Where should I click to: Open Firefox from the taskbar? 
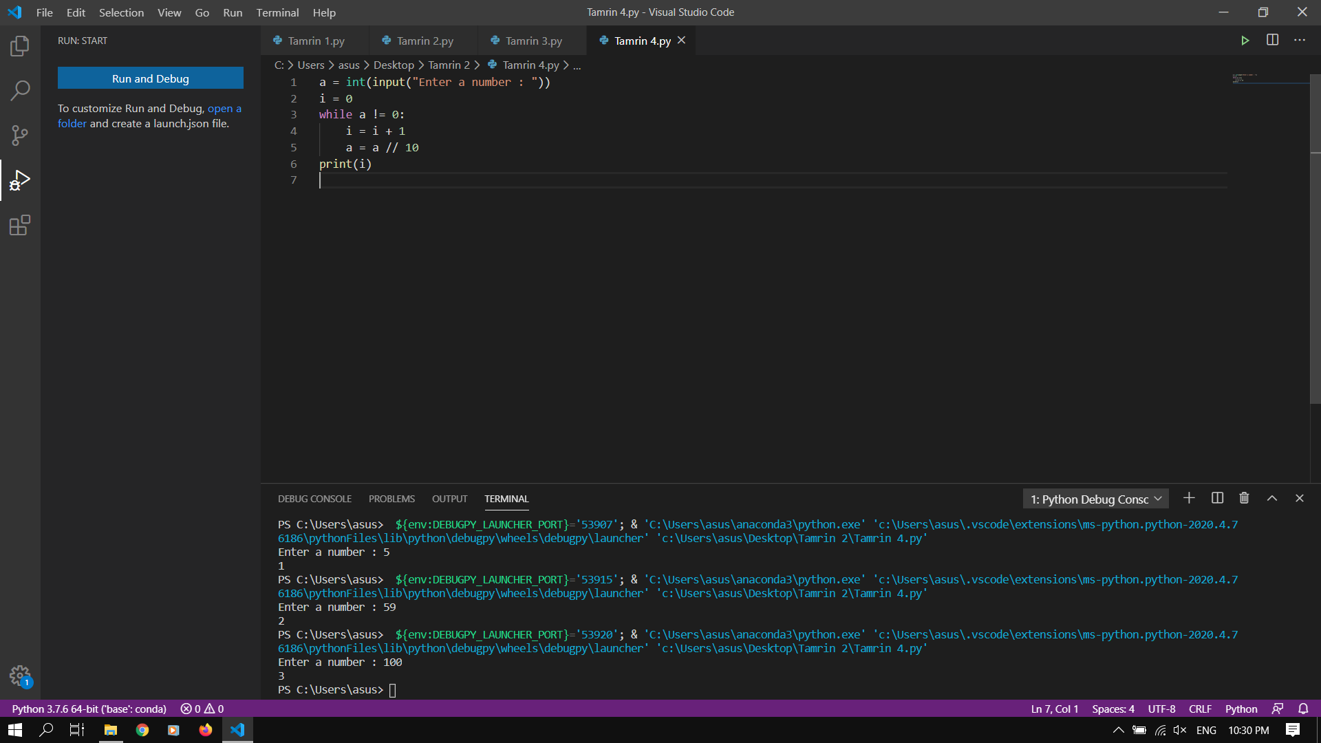205,730
